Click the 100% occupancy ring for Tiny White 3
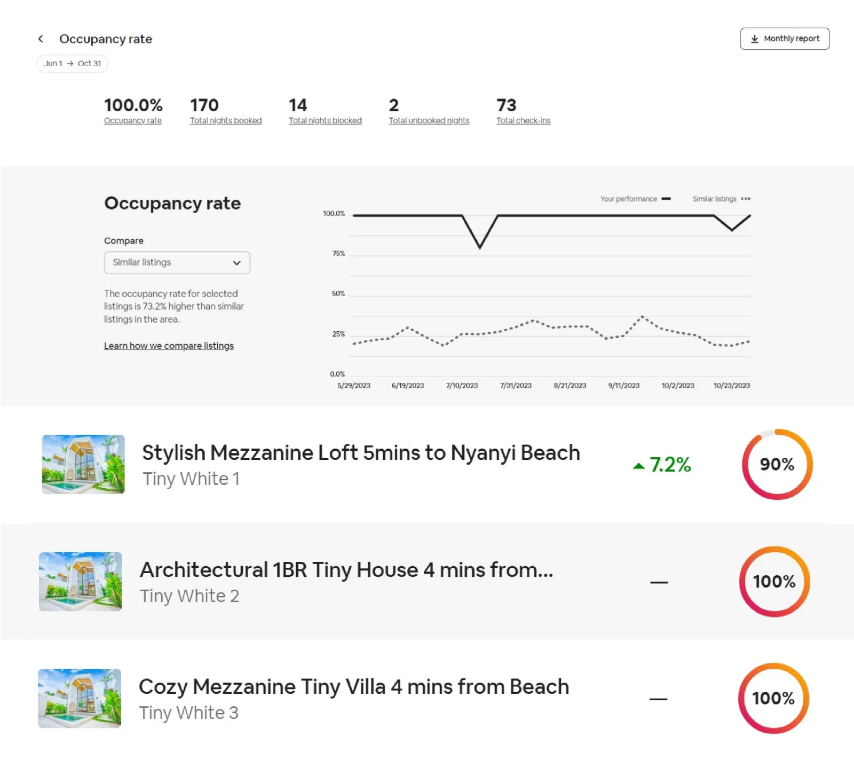Viewport: 854px width, 759px height. click(773, 698)
